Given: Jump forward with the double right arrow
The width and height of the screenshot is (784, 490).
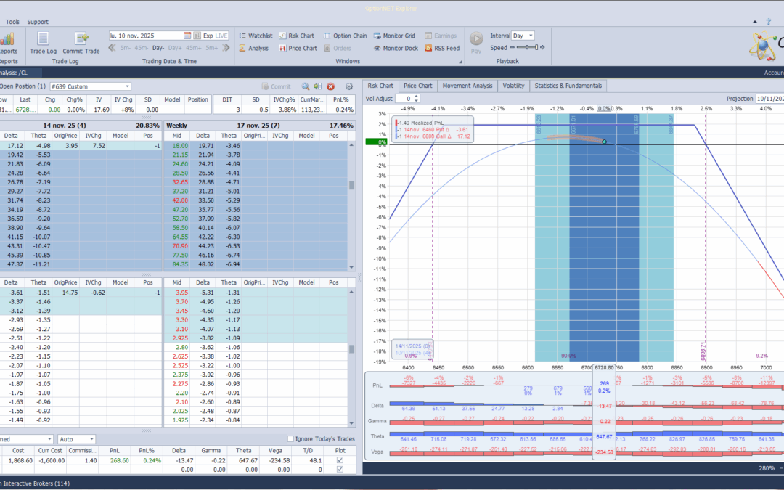Looking at the screenshot, I should click(x=226, y=48).
